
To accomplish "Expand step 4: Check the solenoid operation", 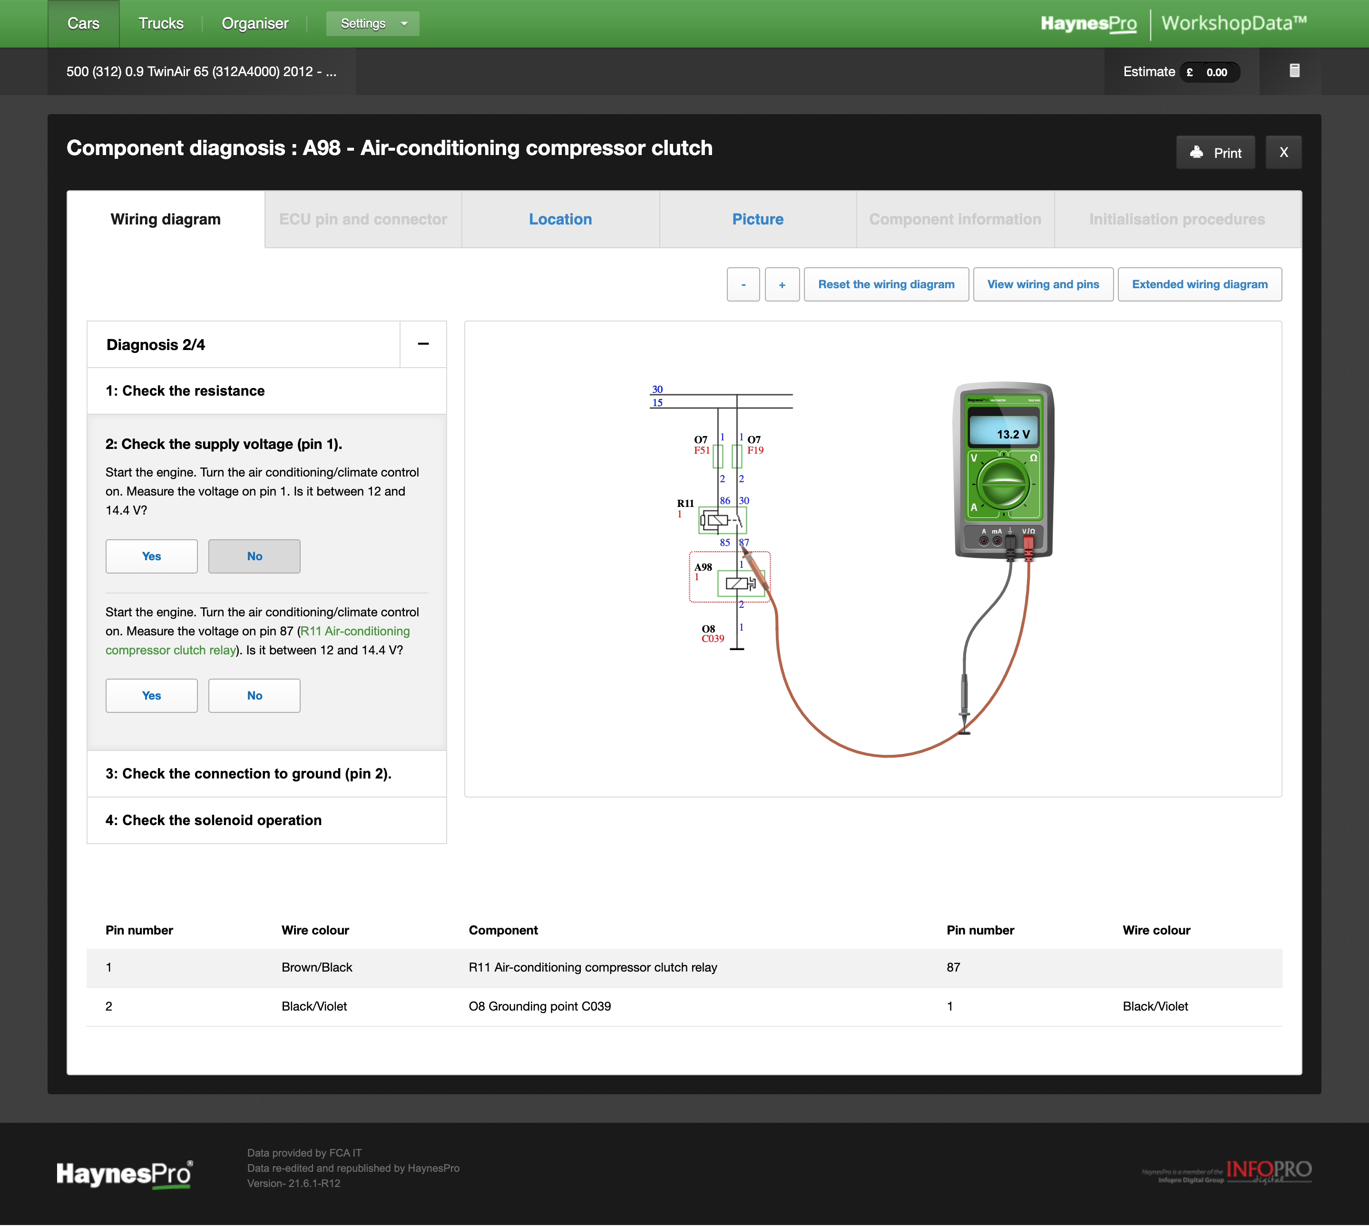I will coord(267,820).
